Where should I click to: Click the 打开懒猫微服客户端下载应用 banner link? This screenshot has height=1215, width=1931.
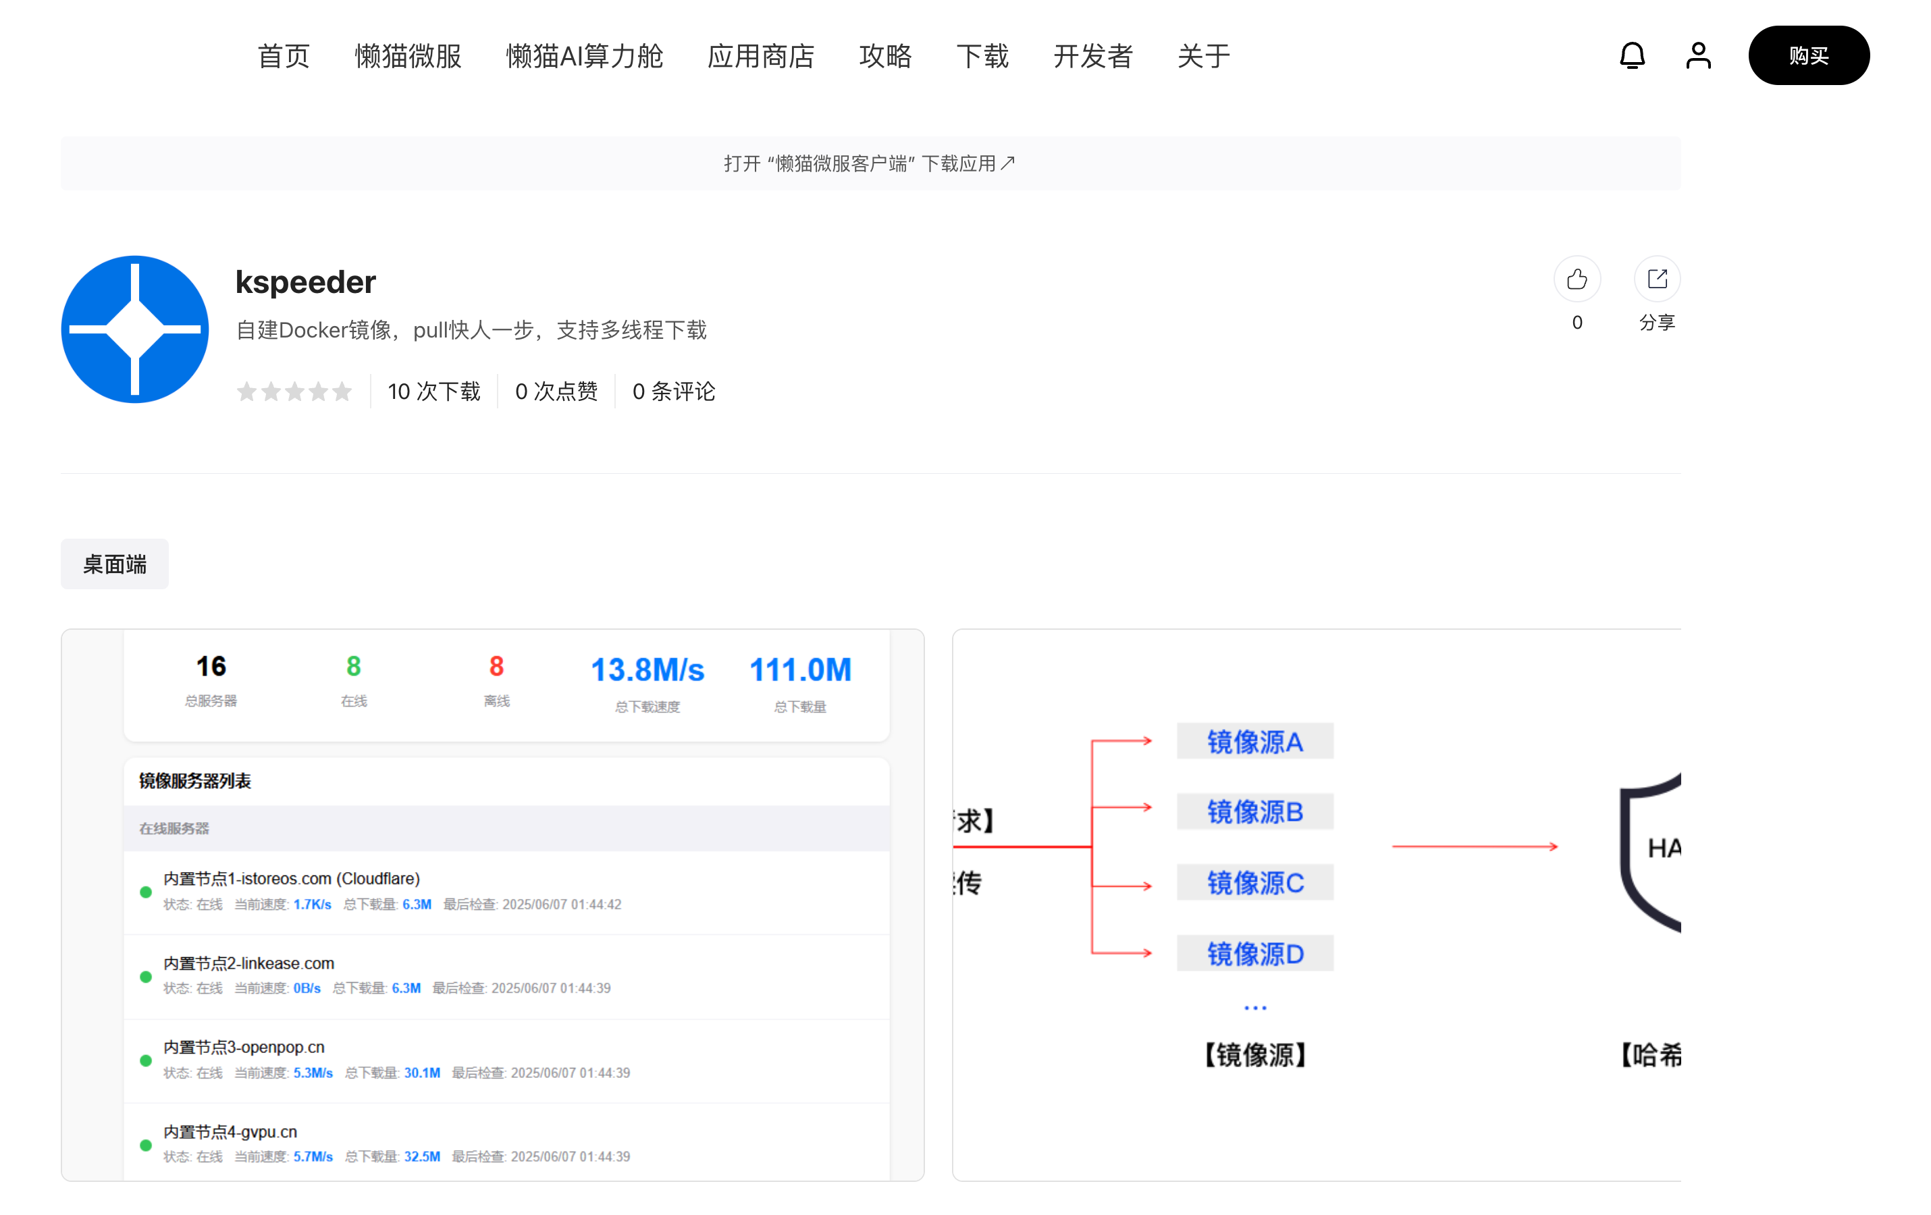869,163
